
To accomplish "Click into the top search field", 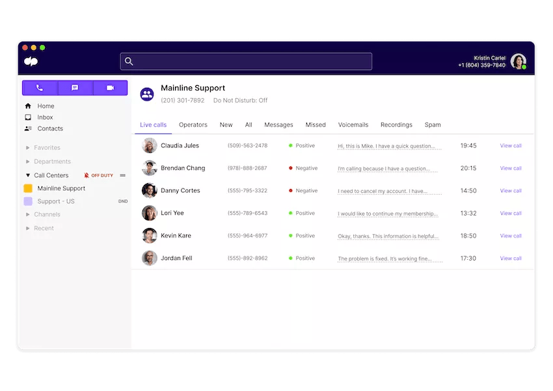I will pos(246,61).
